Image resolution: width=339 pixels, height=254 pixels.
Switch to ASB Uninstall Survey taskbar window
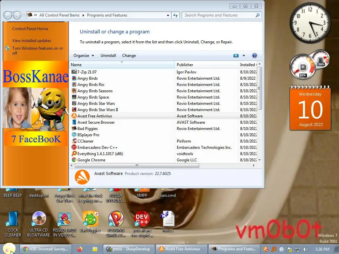[46, 249]
